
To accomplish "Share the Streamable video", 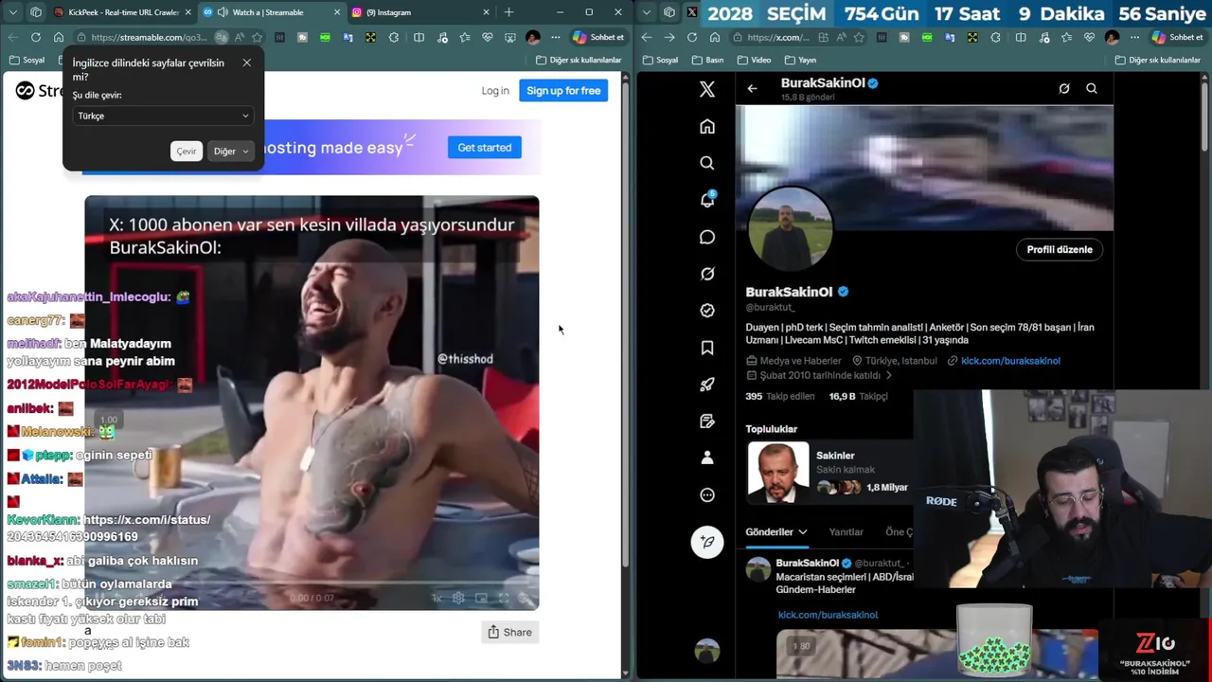I will coord(509,633).
